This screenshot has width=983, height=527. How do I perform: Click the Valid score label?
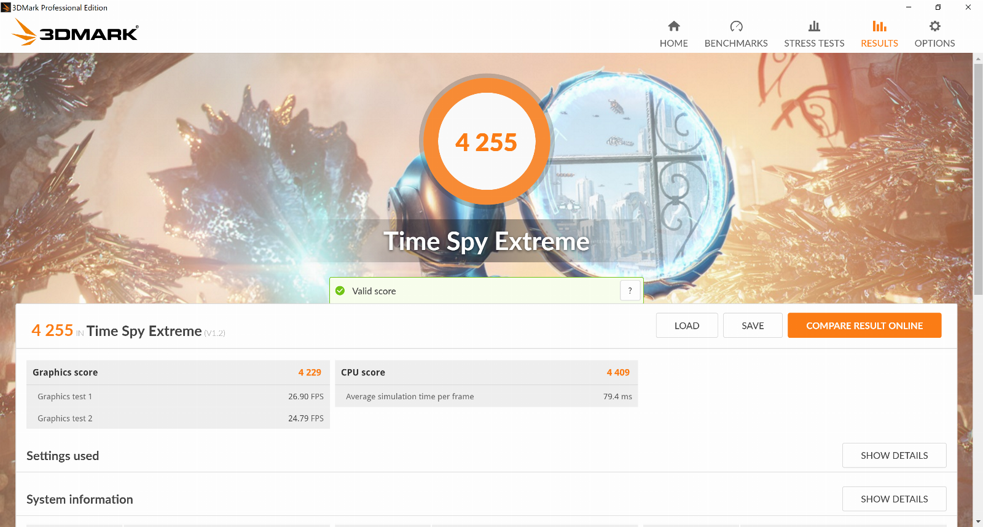tap(374, 291)
